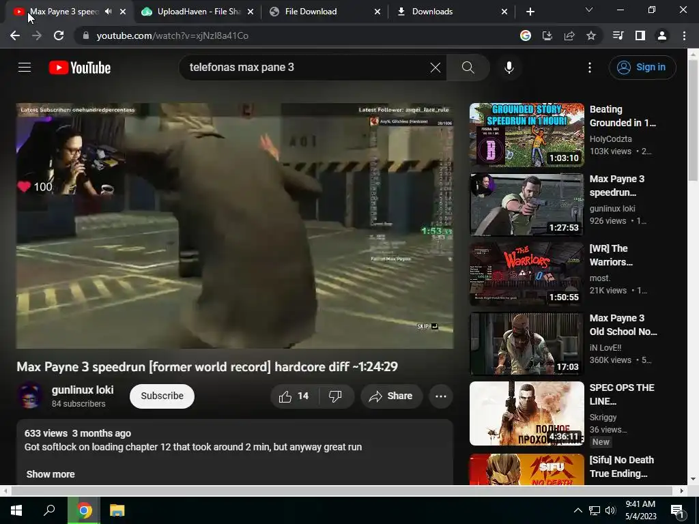Open the YouTube hamburger guide menu
Viewport: 699px width, 524px height.
[x=25, y=68]
